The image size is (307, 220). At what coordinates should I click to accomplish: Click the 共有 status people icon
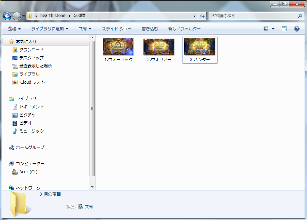pyautogui.click(x=80, y=206)
